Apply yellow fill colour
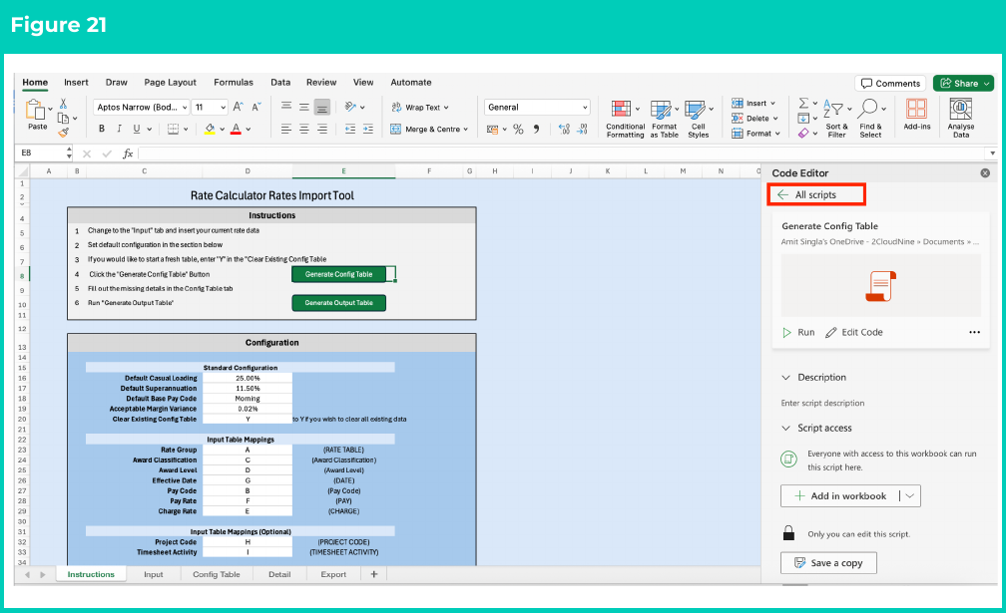 tap(210, 129)
